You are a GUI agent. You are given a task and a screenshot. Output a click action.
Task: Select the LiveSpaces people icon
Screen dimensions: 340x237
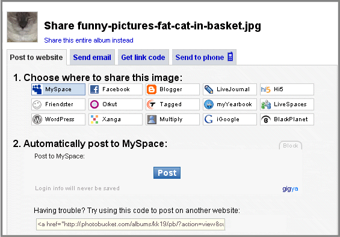point(266,104)
